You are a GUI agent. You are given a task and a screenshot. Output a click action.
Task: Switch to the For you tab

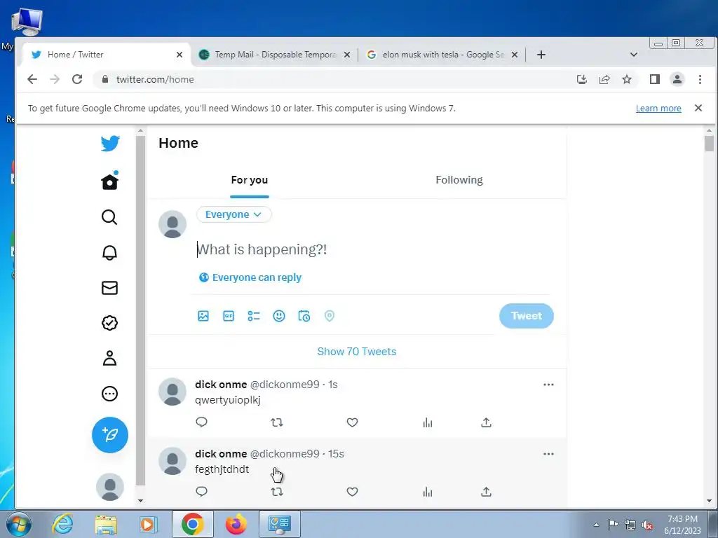tap(250, 180)
